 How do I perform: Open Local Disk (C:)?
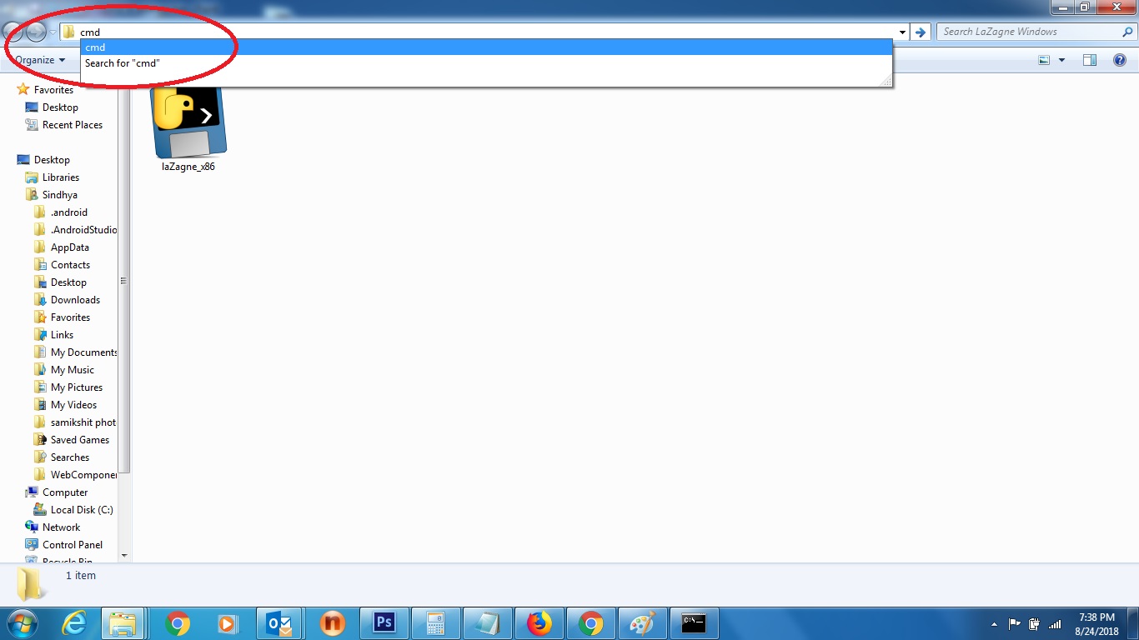(81, 510)
